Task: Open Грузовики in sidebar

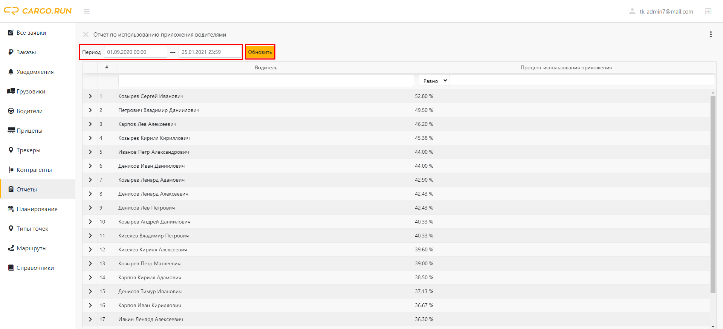Action: 38,92
